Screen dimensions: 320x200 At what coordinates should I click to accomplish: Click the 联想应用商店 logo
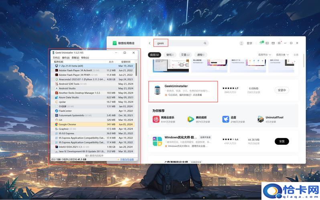coord(124,43)
